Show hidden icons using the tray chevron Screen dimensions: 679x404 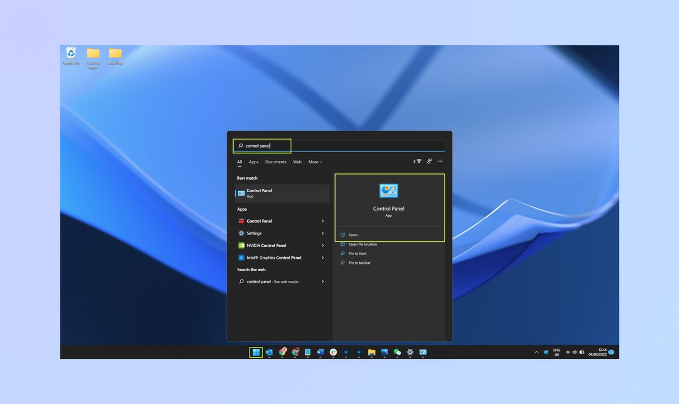536,352
